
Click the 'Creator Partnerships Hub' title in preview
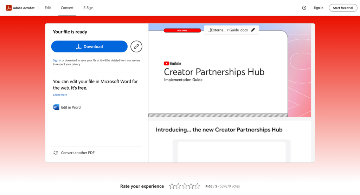214,72
